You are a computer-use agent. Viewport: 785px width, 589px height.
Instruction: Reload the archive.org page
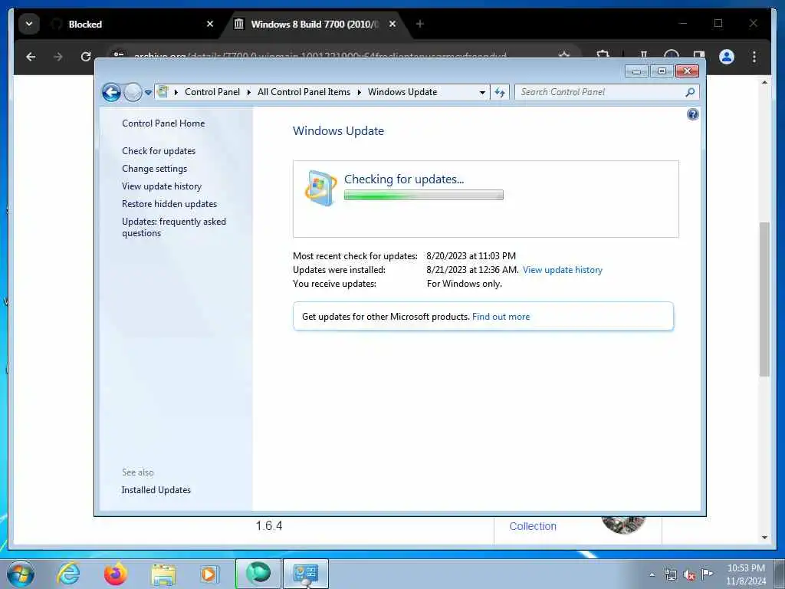tap(86, 57)
